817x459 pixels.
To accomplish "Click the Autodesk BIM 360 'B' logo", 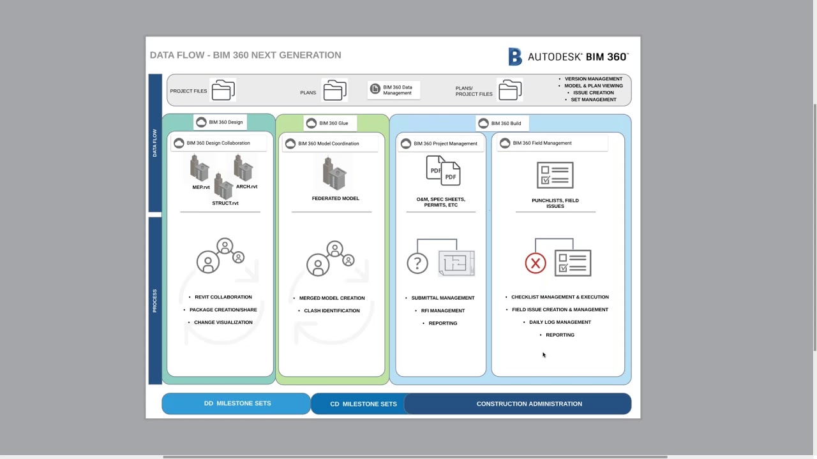I will pyautogui.click(x=515, y=57).
